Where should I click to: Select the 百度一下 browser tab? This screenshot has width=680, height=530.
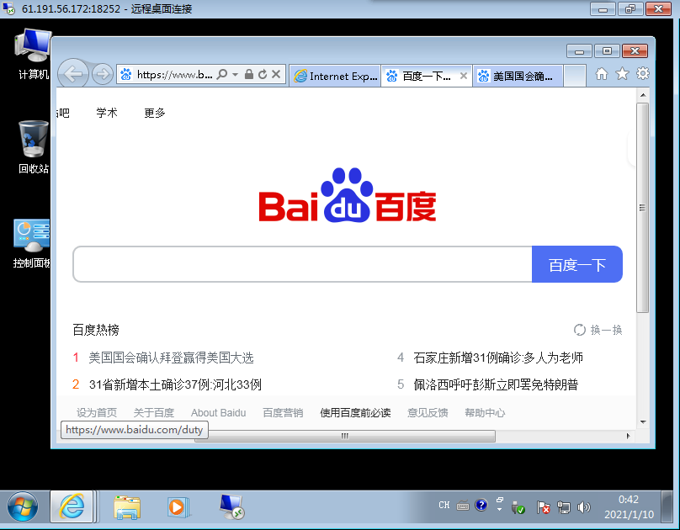pos(427,77)
